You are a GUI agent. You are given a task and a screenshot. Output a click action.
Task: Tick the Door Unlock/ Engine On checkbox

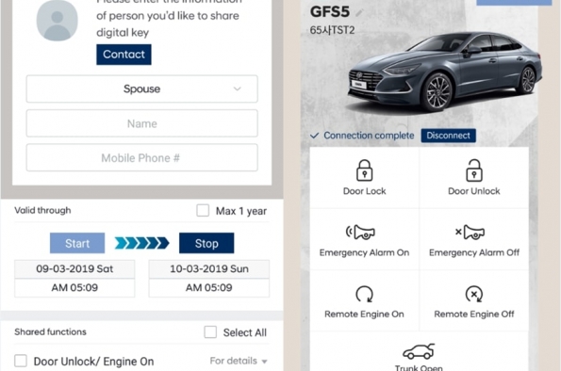click(x=21, y=361)
